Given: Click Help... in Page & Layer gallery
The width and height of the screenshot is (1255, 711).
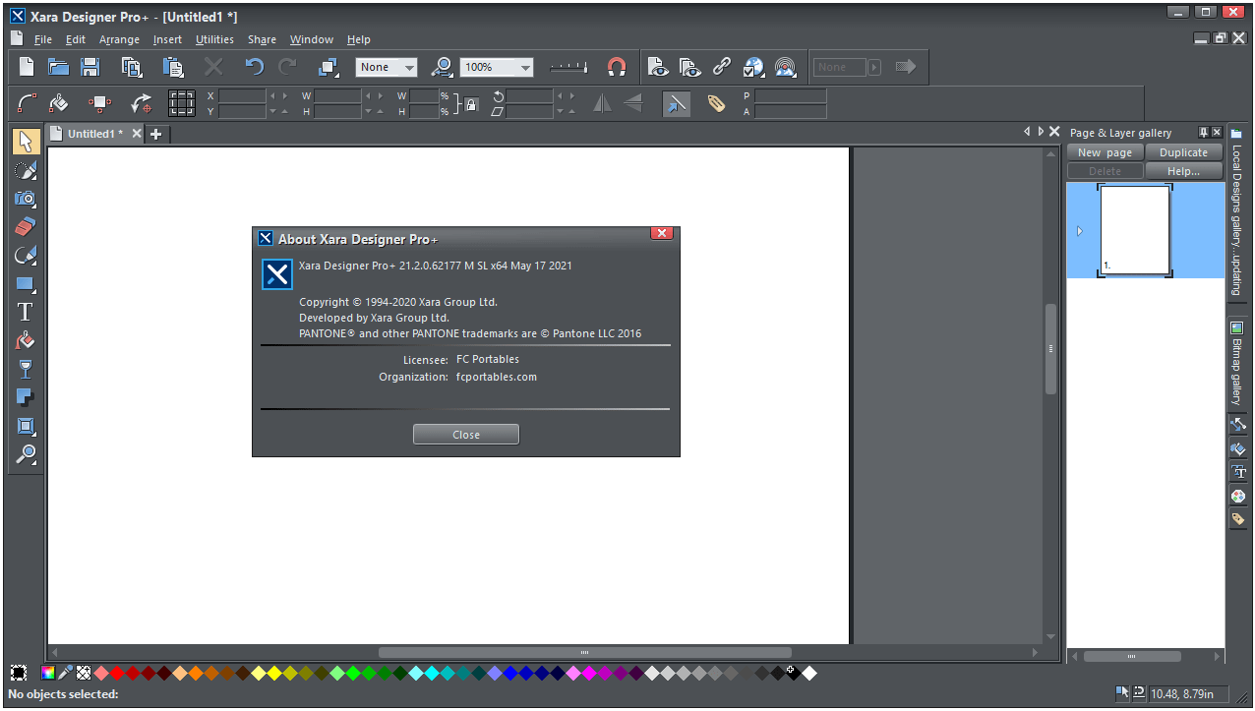Looking at the screenshot, I should click(1183, 171).
